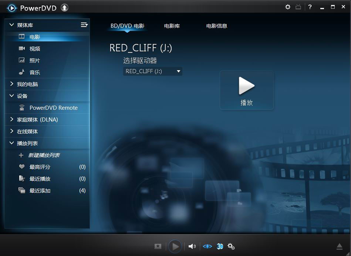Image resolution: width=351 pixels, height=256 pixels.
Task: Open the 最近播放 playlist
Action: tap(47, 179)
